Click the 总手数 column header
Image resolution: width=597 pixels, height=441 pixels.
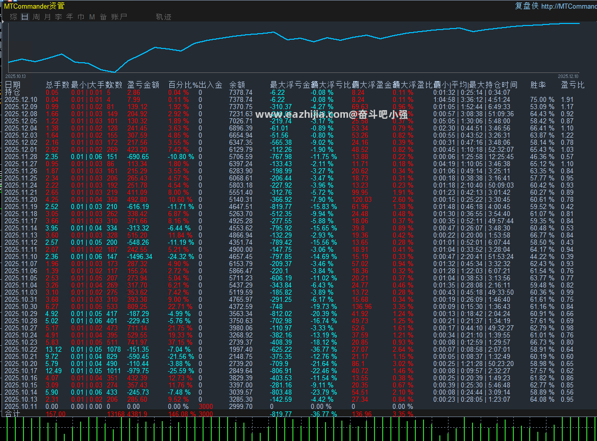[x=58, y=85]
